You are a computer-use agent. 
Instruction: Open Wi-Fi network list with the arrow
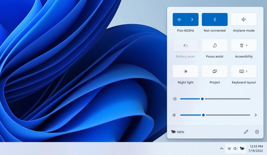192,19
